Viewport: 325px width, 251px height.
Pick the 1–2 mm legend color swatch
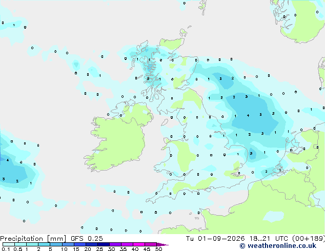coord(32,244)
